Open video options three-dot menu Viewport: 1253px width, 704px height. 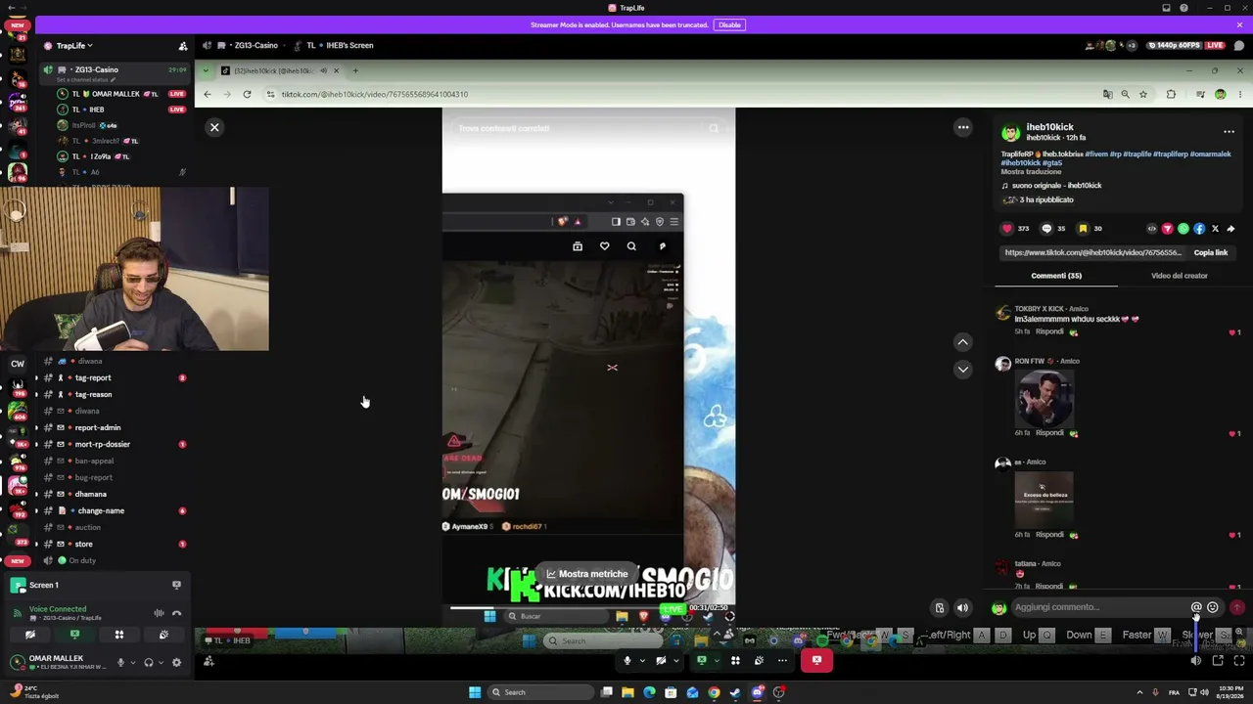click(963, 127)
